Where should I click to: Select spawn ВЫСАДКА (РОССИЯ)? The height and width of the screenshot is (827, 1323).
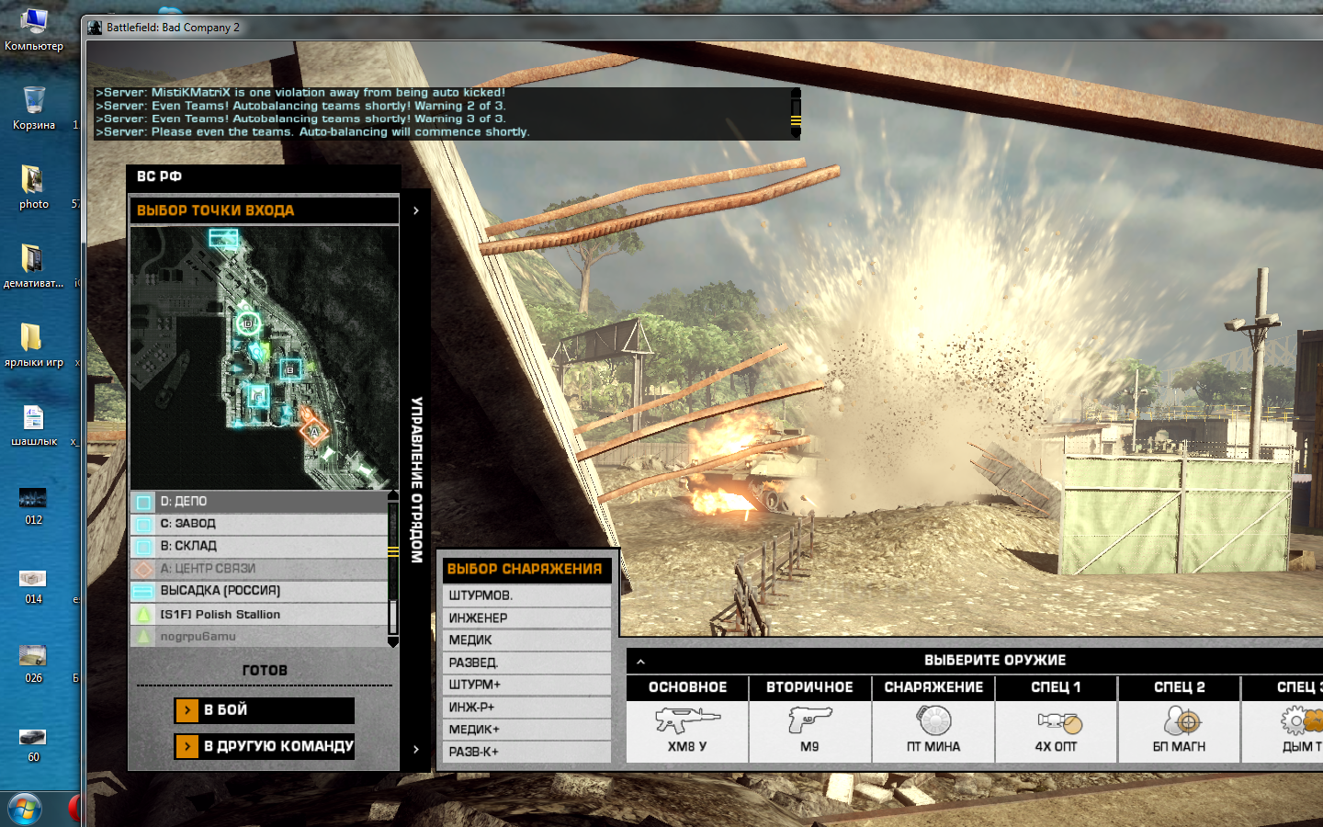(x=259, y=591)
